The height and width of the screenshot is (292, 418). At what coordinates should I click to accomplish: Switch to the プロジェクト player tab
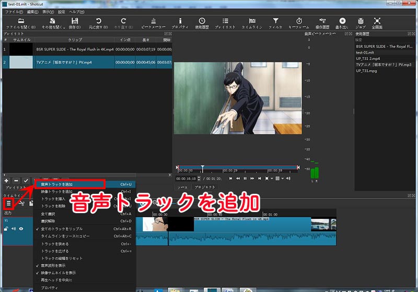tap(205, 188)
